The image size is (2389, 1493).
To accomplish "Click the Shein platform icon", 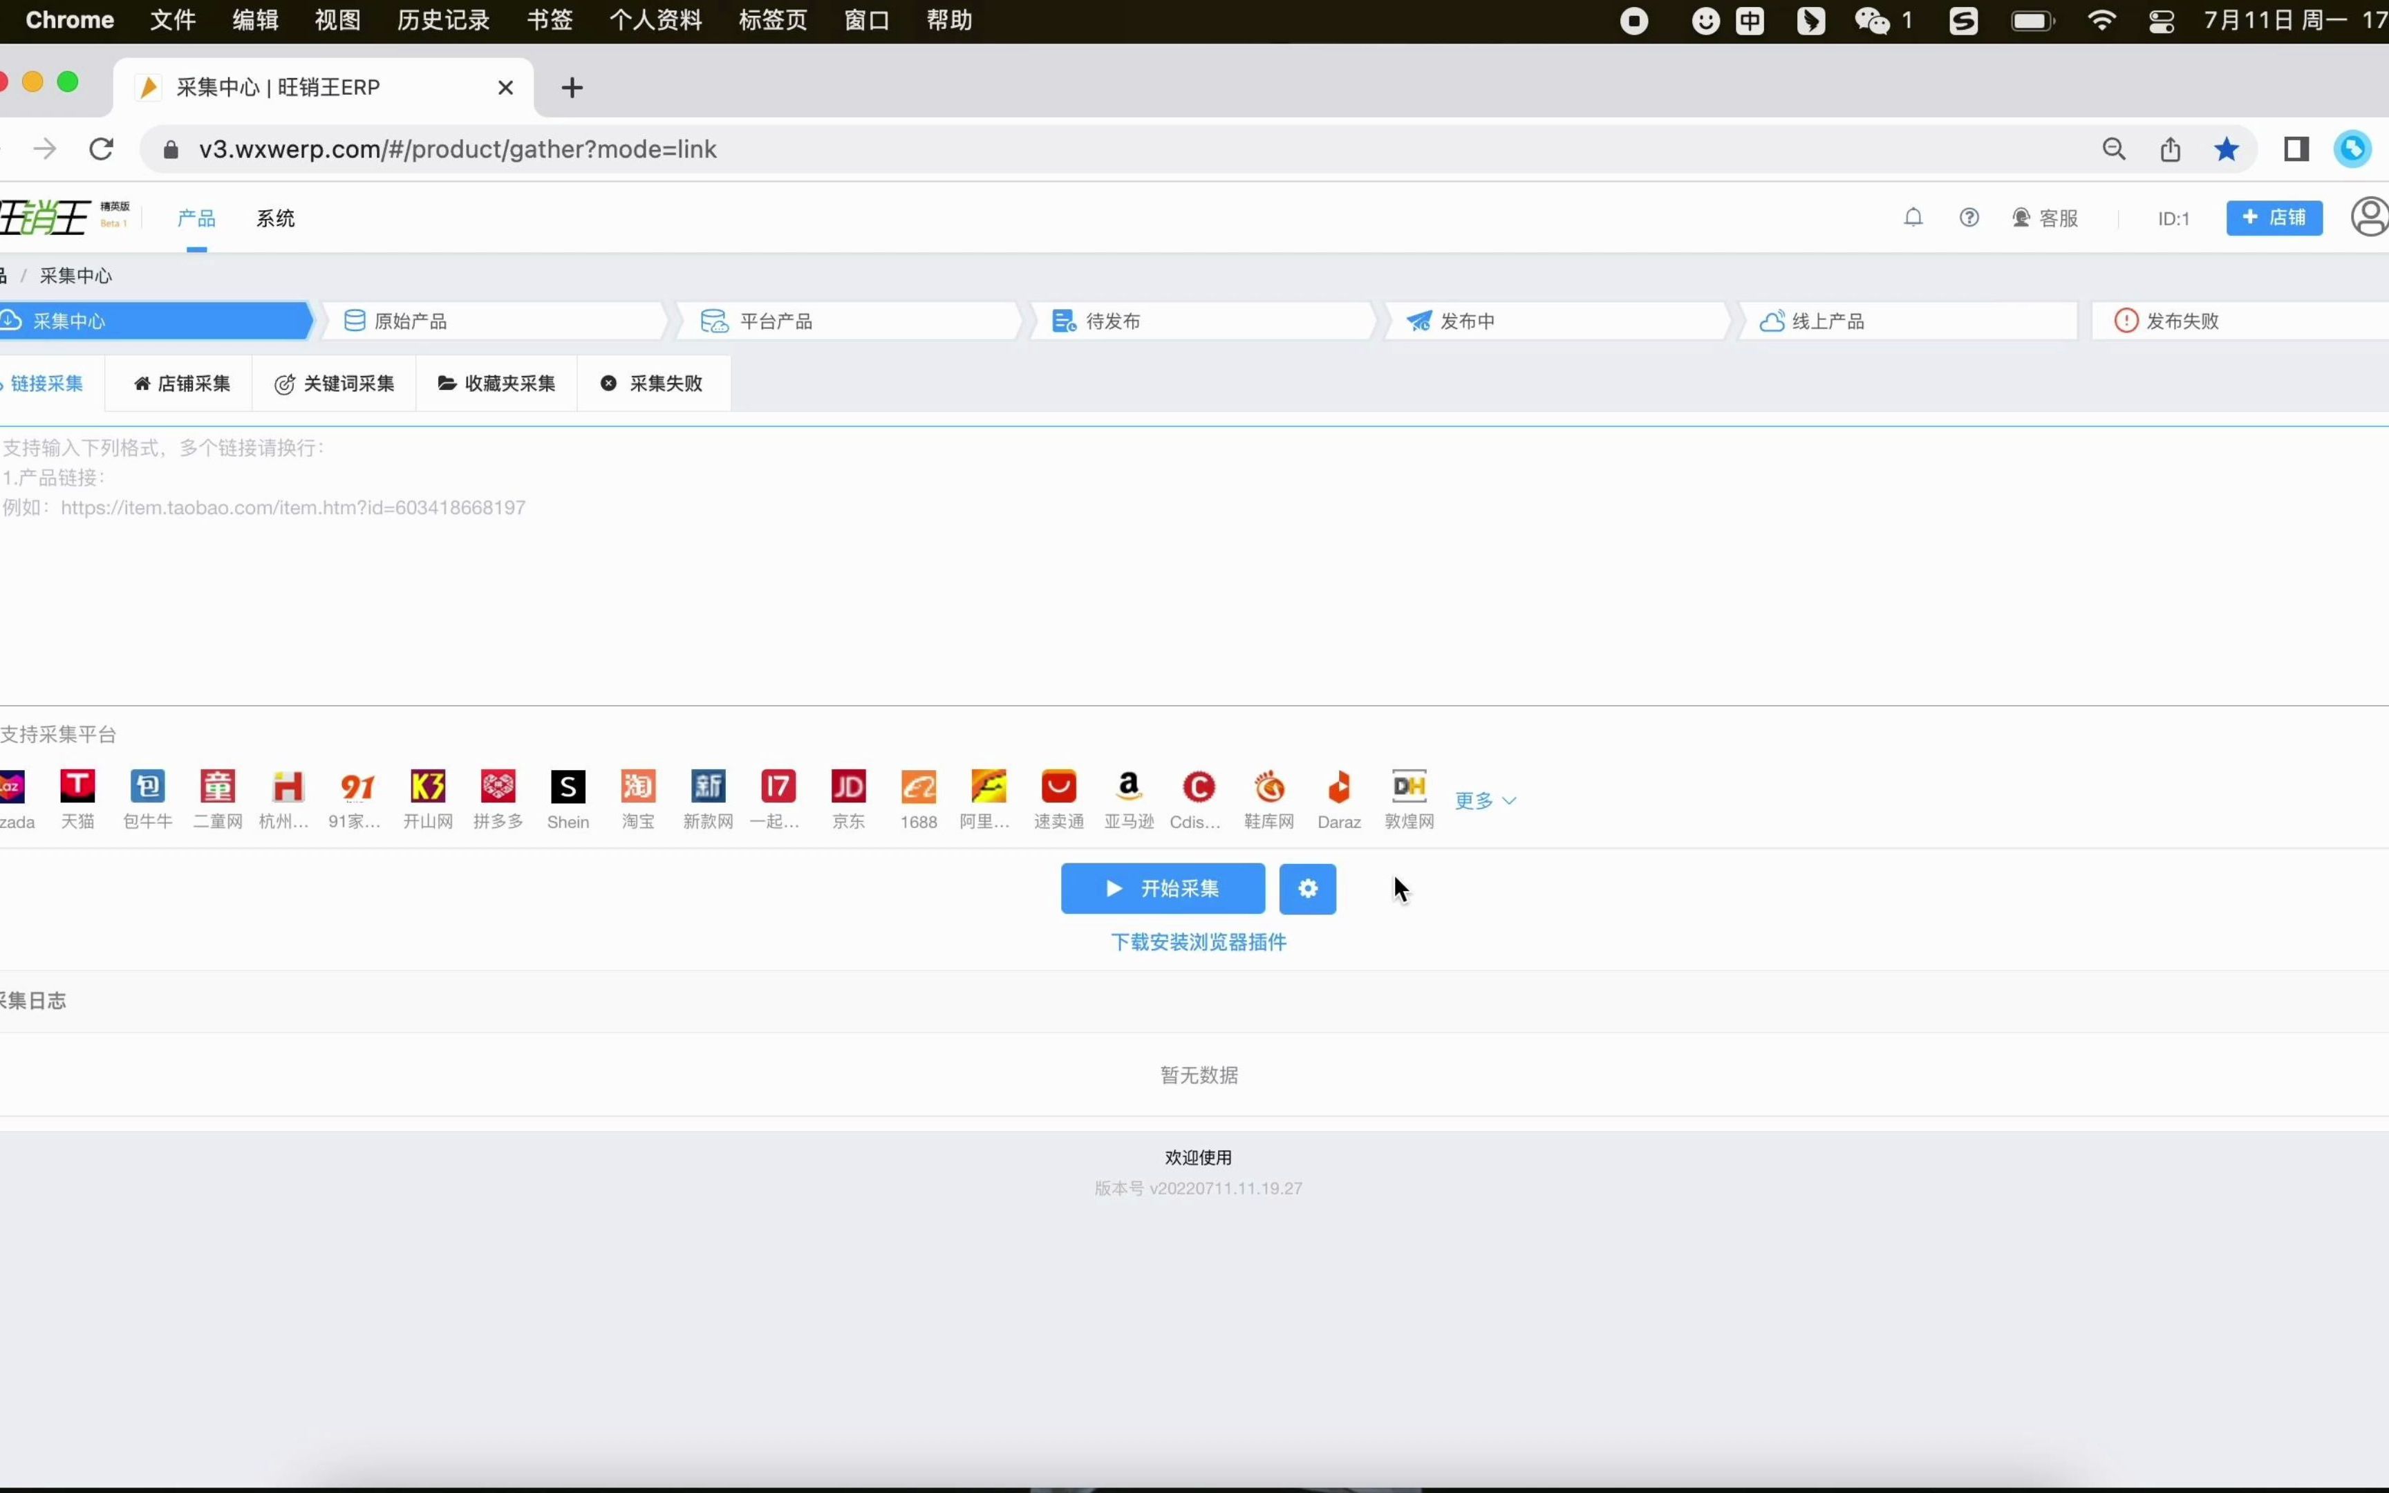I will point(568,787).
